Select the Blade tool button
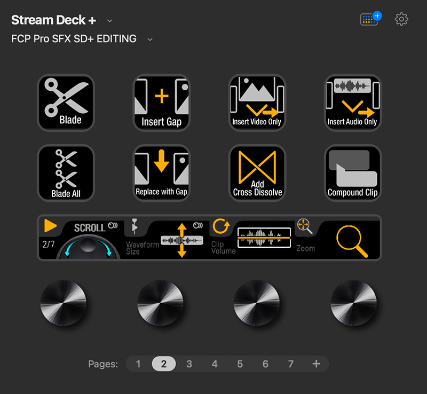 [66, 102]
